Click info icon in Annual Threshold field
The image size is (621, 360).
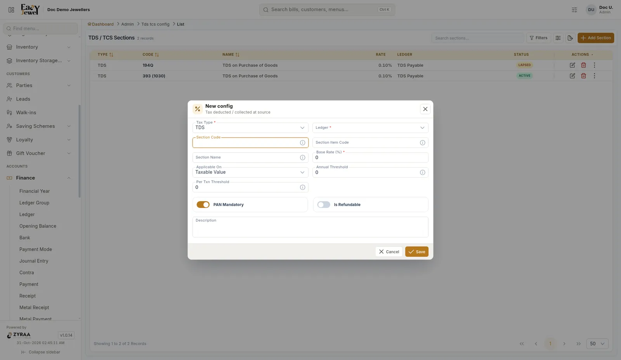422,173
